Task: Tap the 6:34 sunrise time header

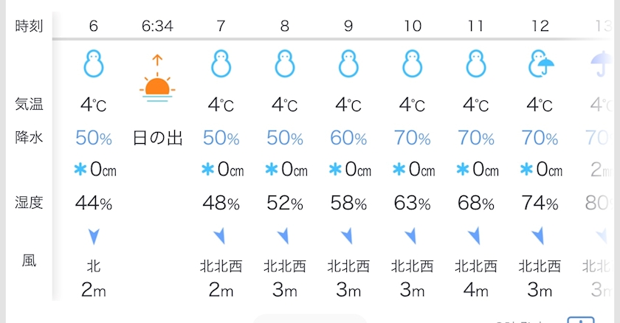Action: coord(157,27)
